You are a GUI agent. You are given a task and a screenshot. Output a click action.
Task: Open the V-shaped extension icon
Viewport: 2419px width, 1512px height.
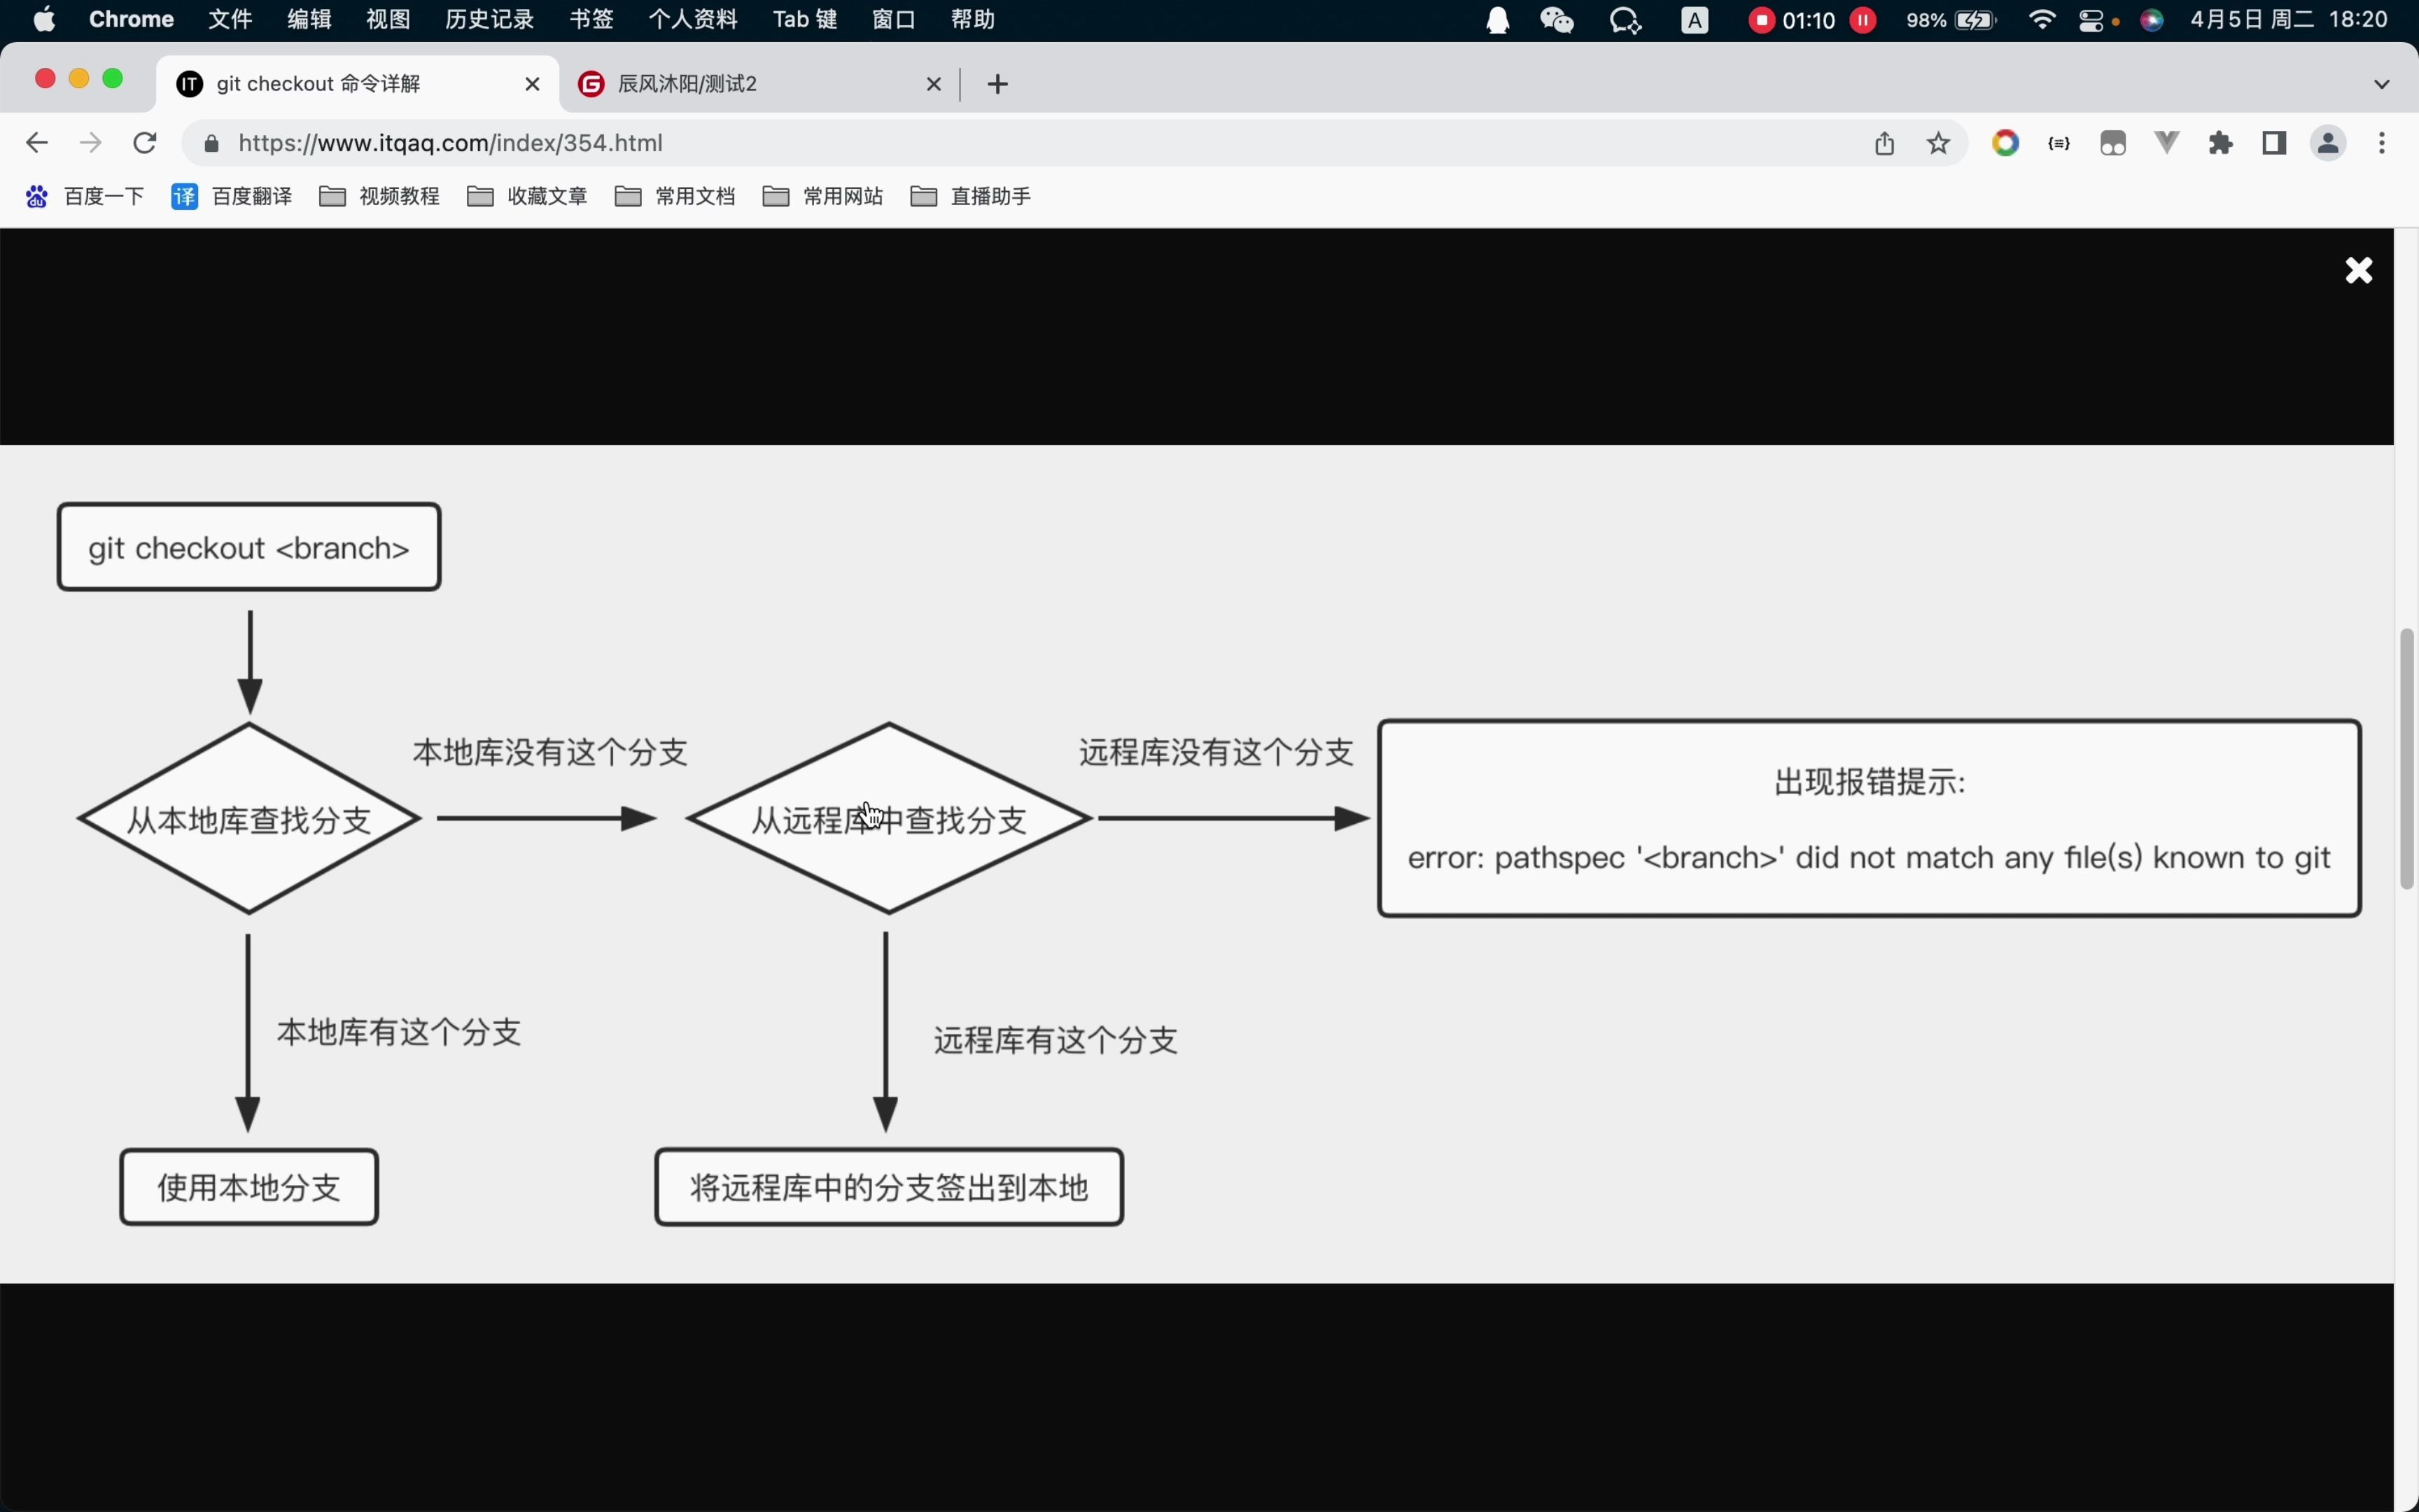(2167, 143)
